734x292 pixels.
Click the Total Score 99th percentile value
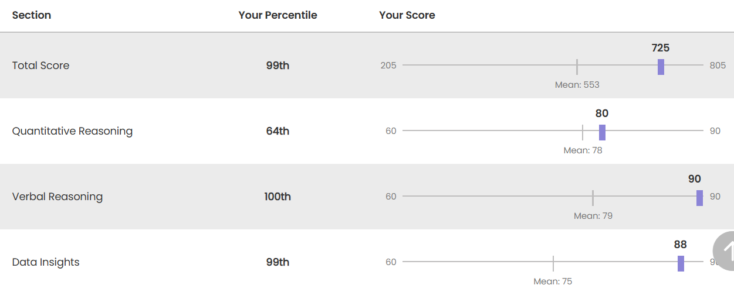pyautogui.click(x=278, y=66)
